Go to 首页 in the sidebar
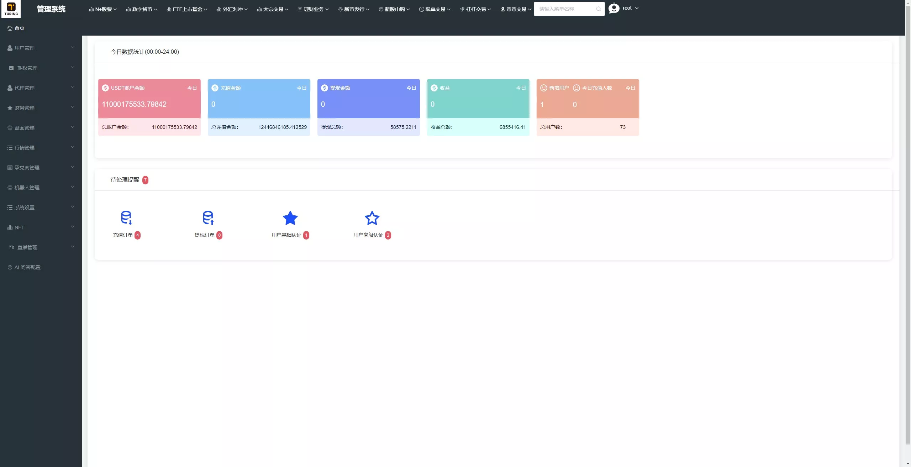 (41, 28)
